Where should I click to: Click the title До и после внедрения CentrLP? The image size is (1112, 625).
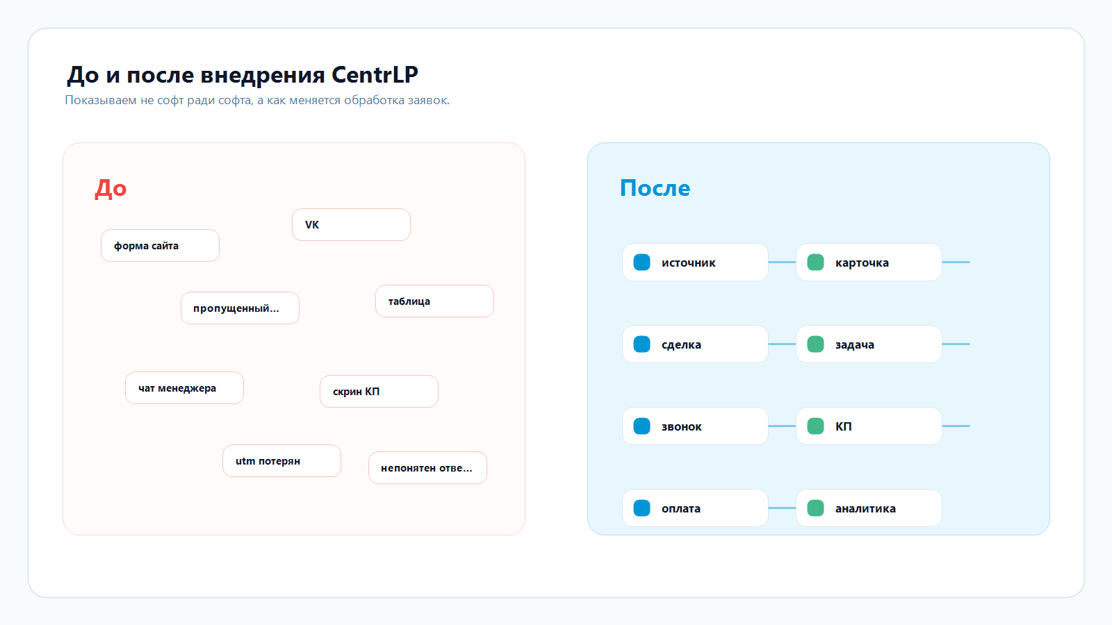243,75
